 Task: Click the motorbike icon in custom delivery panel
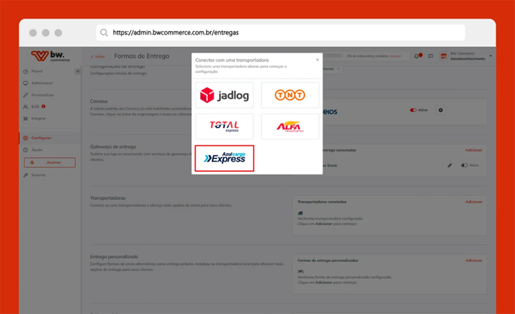point(301,272)
